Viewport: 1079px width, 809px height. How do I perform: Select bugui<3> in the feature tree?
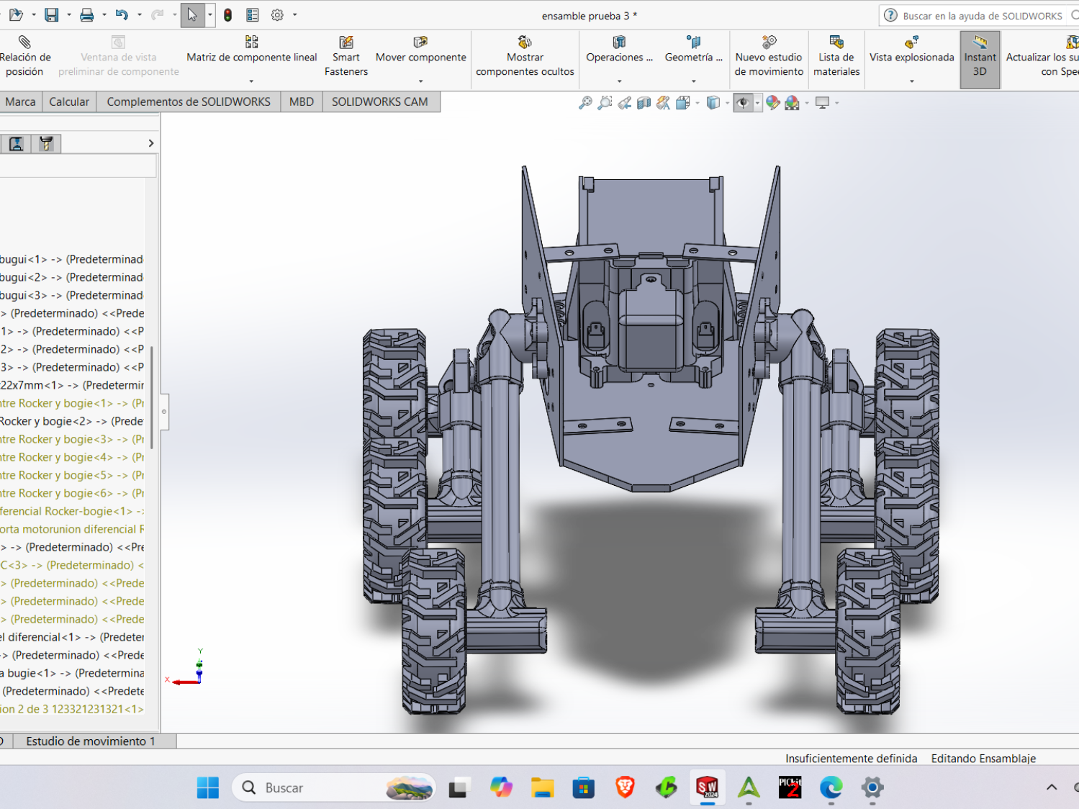pyautogui.click(x=71, y=295)
